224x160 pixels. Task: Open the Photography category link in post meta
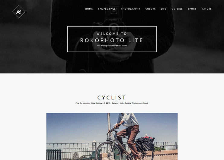(x=137, y=103)
